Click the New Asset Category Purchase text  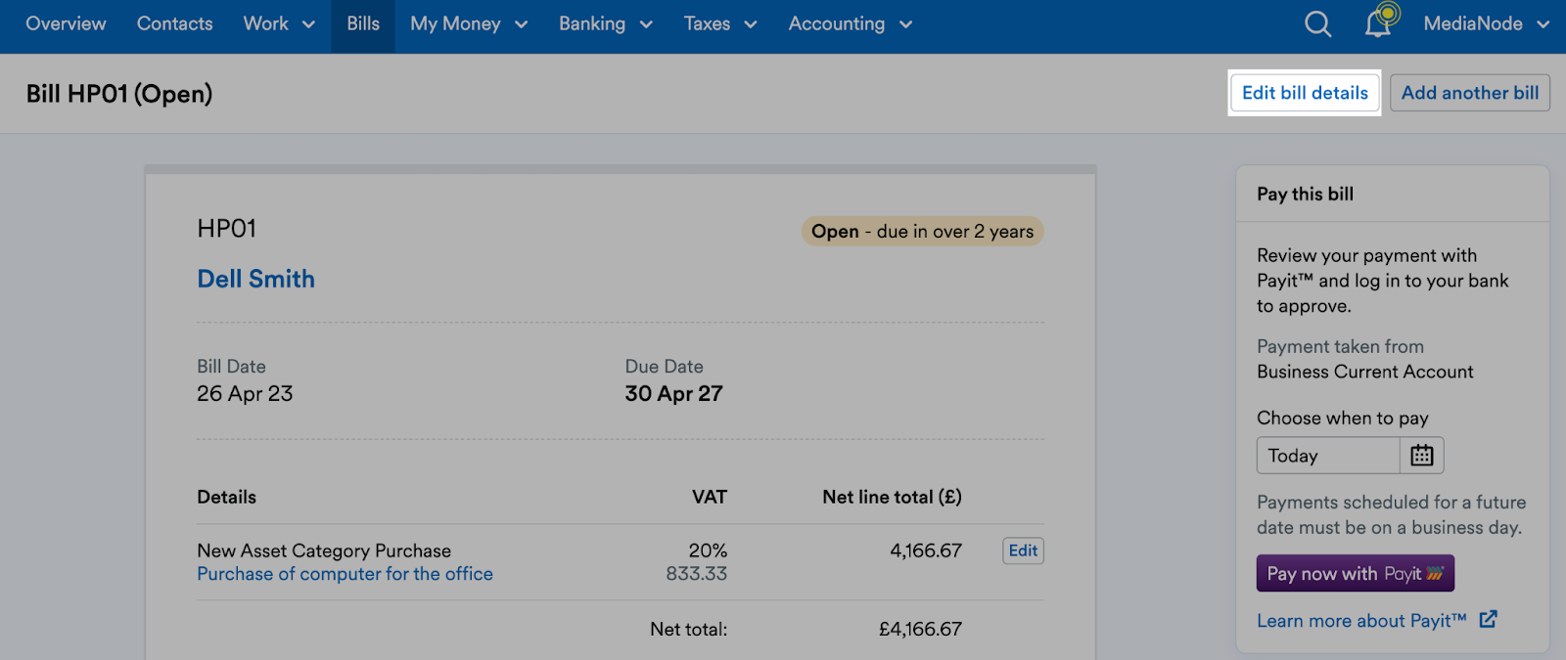click(x=324, y=550)
